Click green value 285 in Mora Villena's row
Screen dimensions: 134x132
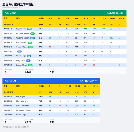point(77,101)
